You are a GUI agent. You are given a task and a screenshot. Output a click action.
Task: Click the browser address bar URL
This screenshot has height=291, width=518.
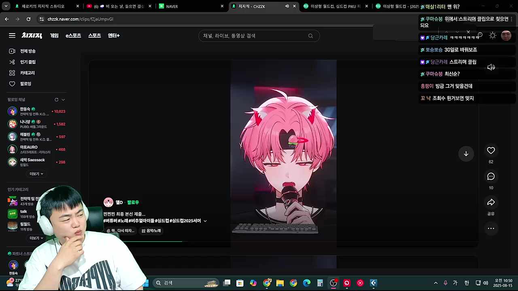tap(80, 19)
